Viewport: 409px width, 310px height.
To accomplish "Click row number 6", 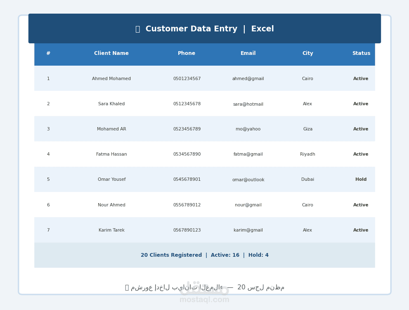I will [48, 205].
